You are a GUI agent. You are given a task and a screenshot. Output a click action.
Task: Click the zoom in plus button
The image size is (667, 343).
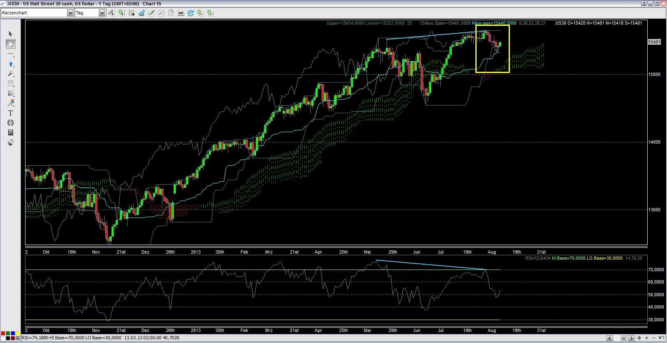(646, 338)
